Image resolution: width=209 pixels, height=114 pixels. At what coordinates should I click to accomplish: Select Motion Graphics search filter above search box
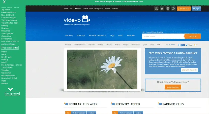coord(157,32)
